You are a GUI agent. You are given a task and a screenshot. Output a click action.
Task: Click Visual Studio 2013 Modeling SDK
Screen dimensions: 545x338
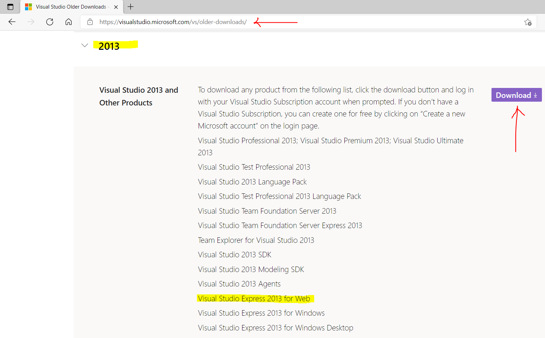point(251,269)
